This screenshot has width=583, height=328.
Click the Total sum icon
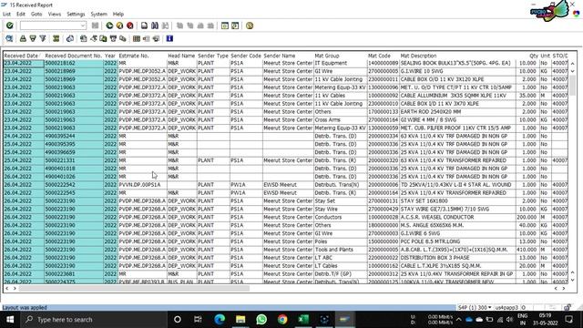56,38
